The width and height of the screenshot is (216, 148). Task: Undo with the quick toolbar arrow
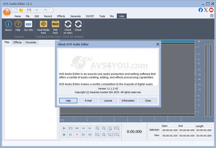coord(37,10)
